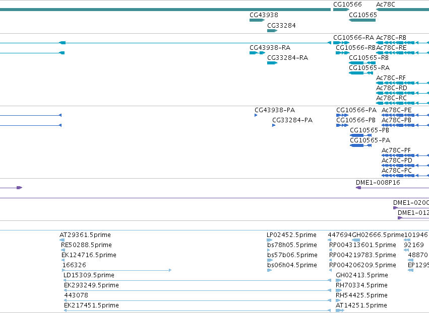Click the 443078 EST label

pos(76,296)
